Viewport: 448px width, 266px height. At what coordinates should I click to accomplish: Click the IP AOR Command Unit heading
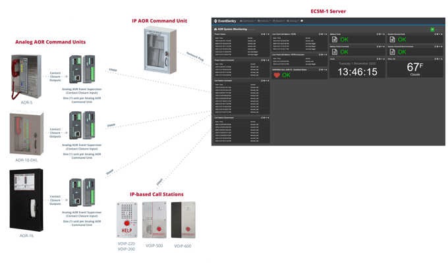tap(159, 21)
